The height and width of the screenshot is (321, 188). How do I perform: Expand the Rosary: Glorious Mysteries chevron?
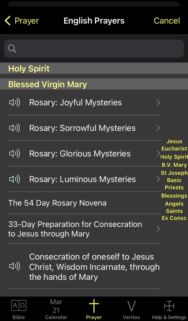[x=158, y=153]
